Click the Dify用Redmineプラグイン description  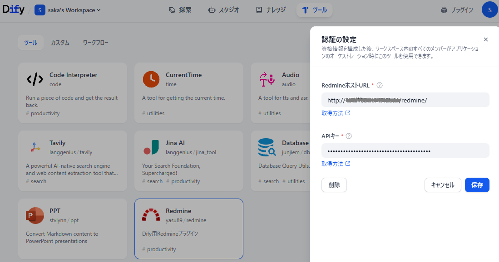(170, 234)
